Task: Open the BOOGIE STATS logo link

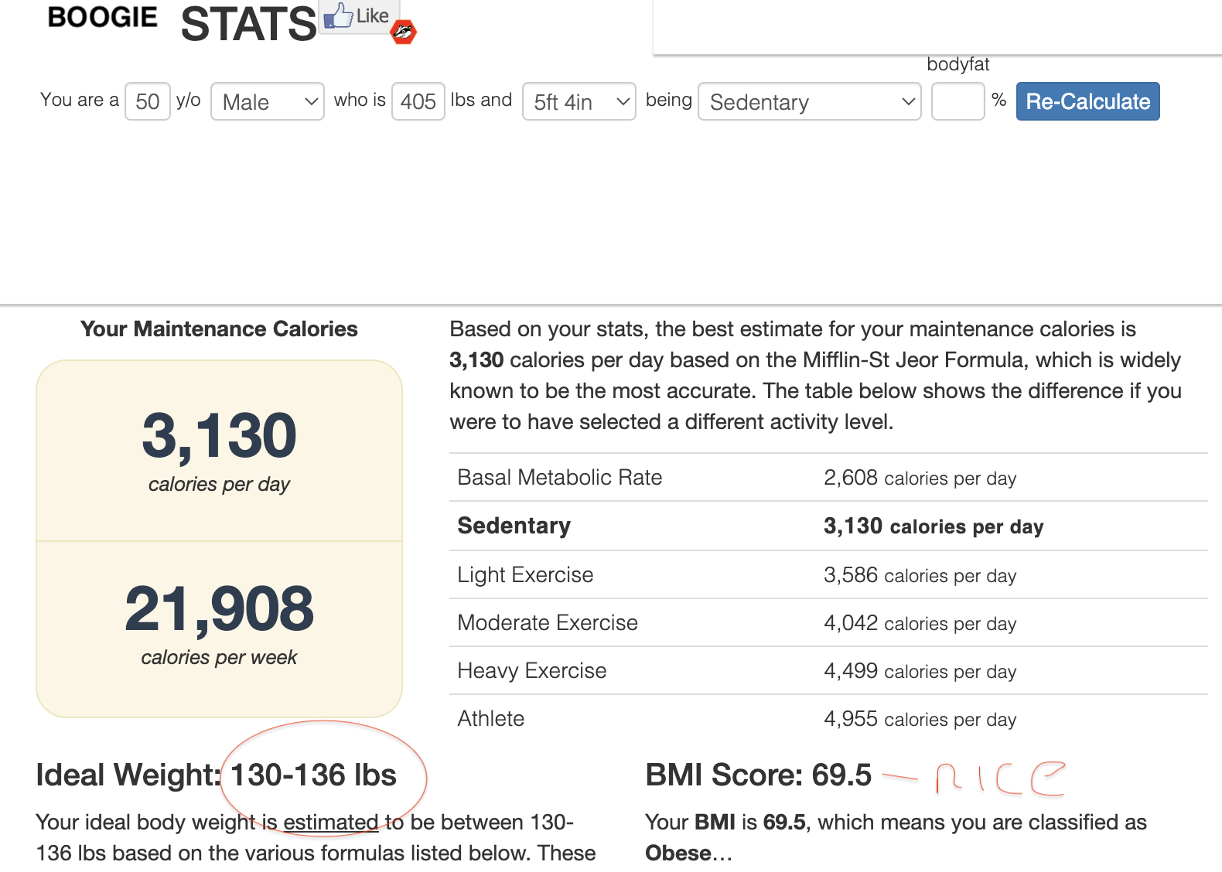Action: pos(183,22)
